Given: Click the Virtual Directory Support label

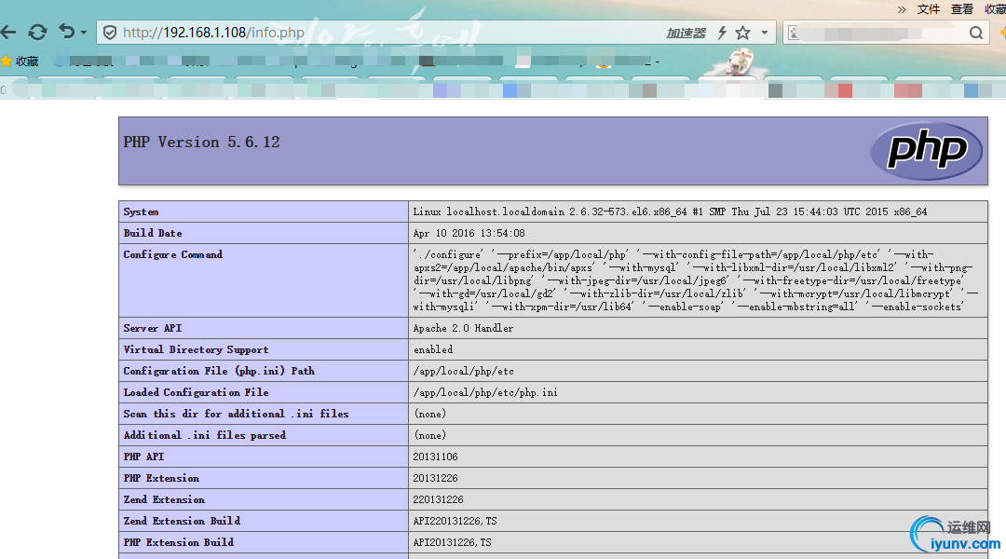Looking at the screenshot, I should click(197, 349).
